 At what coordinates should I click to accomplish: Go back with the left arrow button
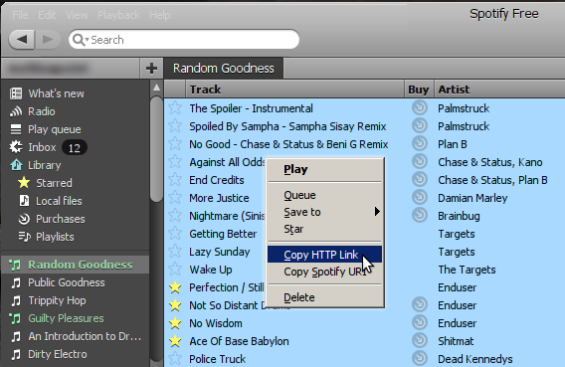[x=22, y=39]
